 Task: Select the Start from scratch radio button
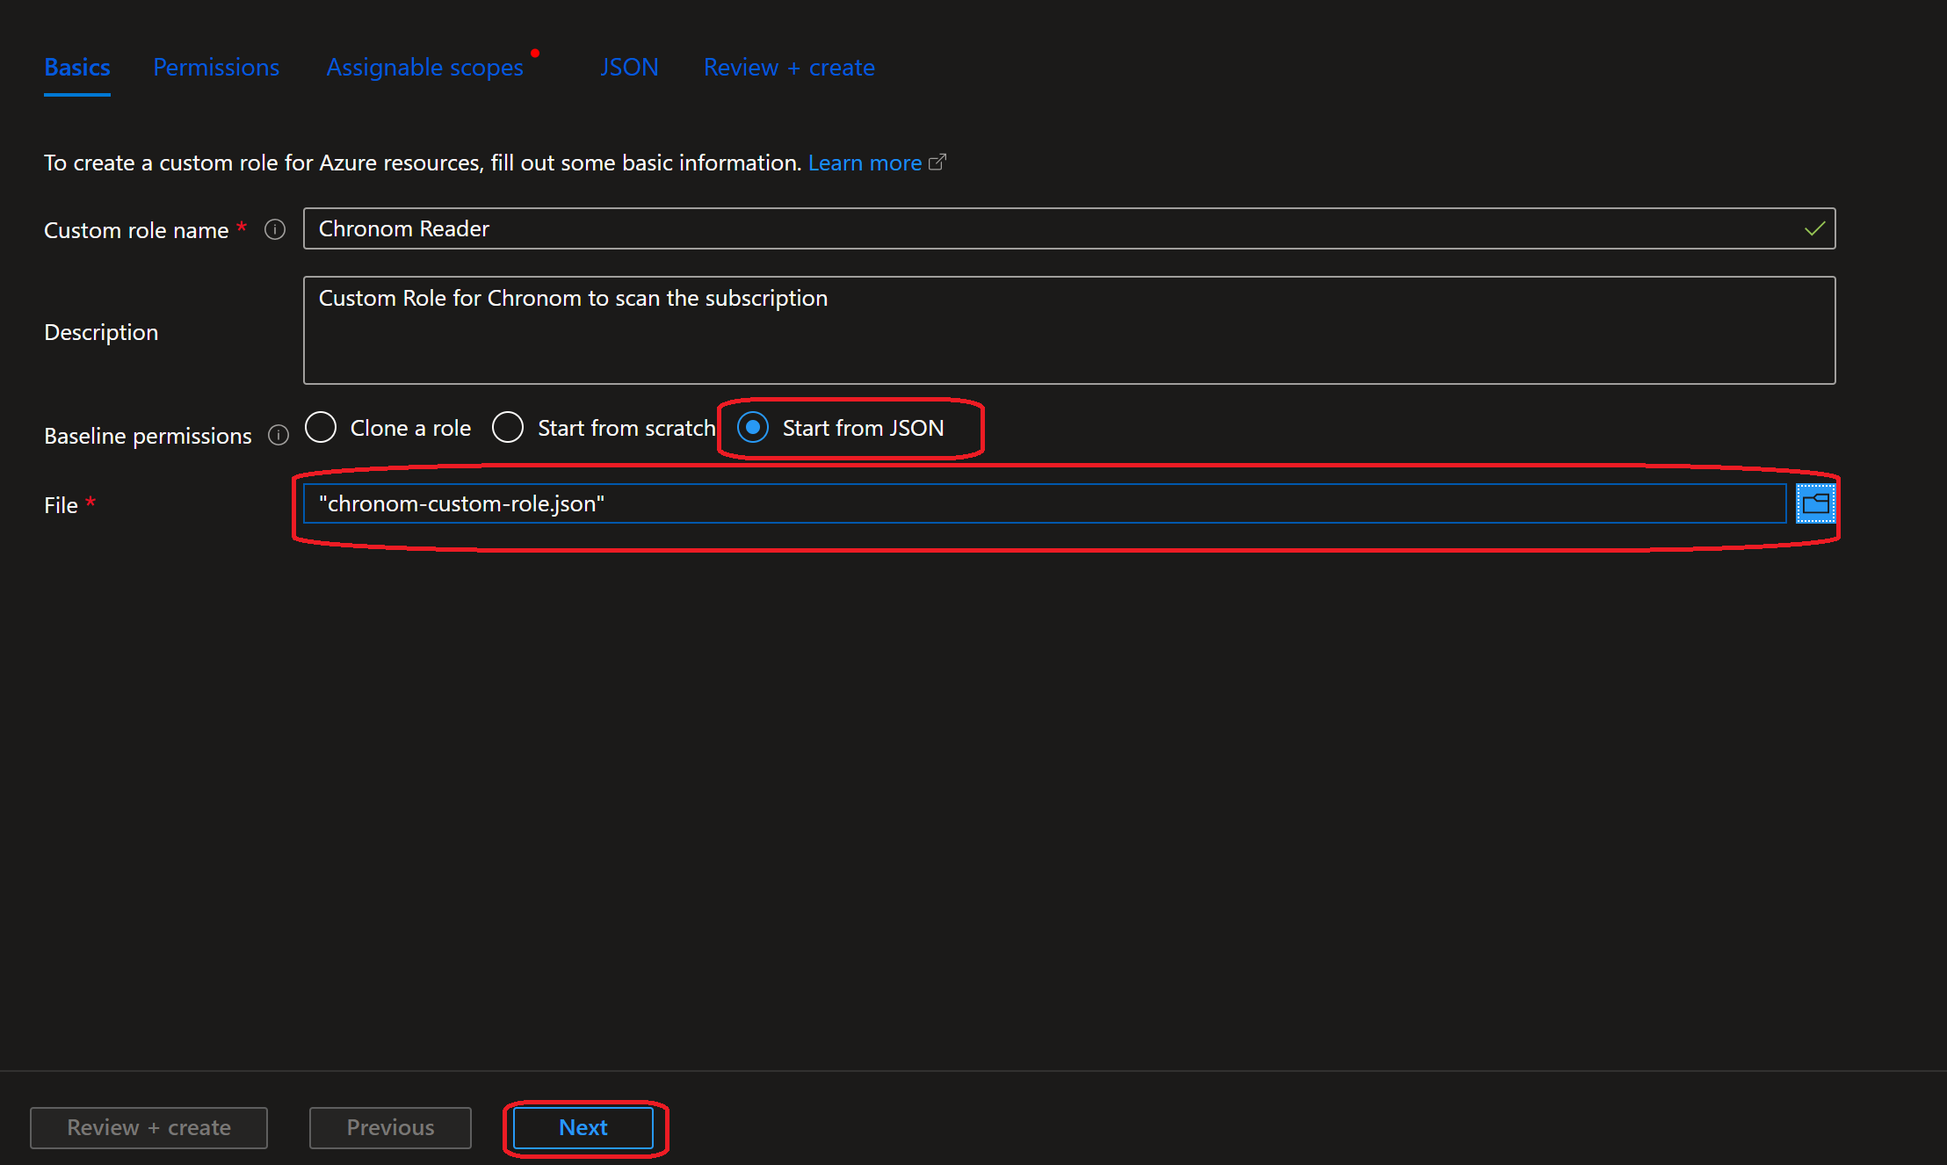tap(508, 428)
